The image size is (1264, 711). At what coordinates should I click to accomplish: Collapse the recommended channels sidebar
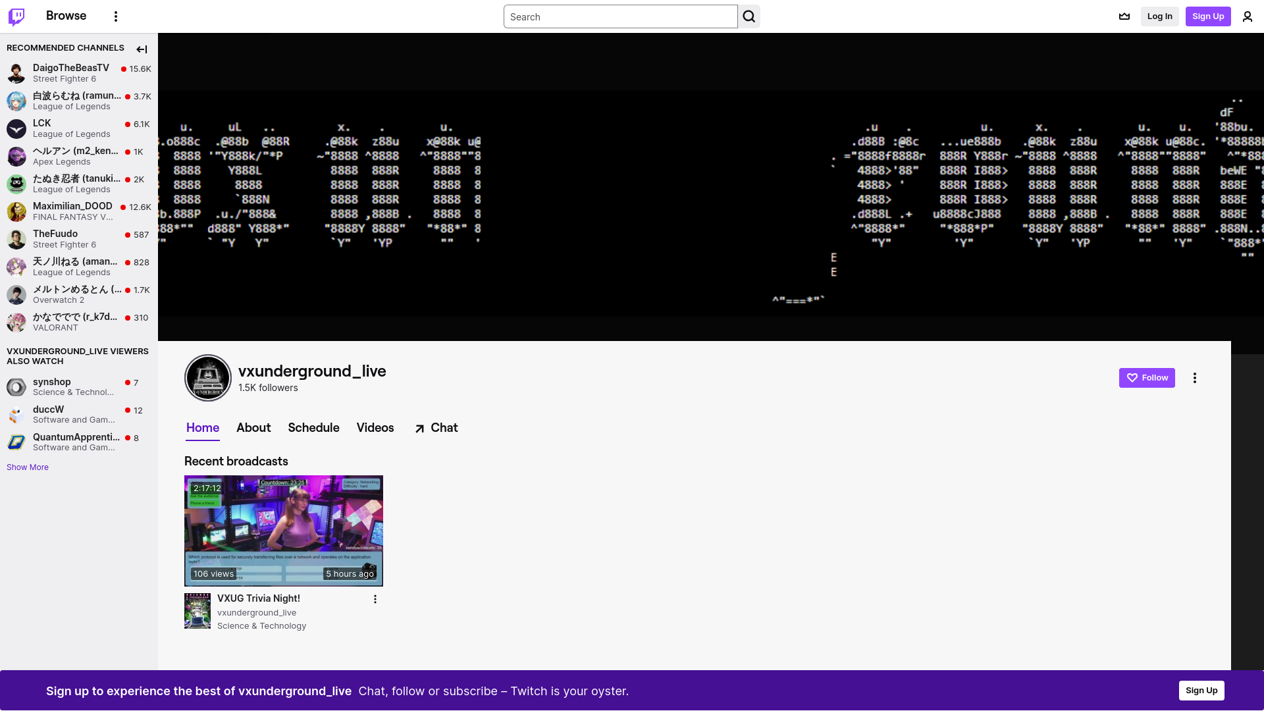click(x=142, y=49)
